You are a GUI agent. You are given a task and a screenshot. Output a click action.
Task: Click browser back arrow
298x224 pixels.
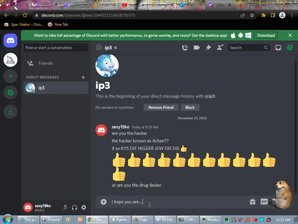(x=6, y=15)
